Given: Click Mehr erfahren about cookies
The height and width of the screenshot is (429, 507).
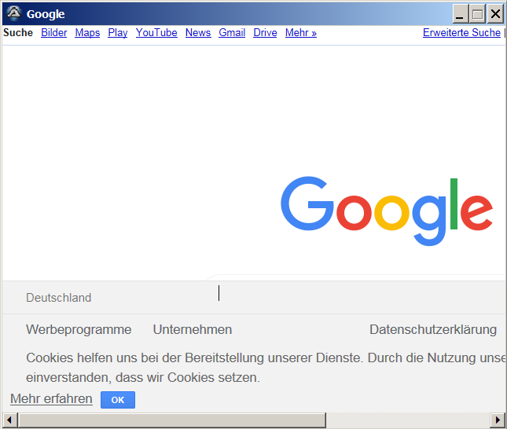Looking at the screenshot, I should click(51, 399).
